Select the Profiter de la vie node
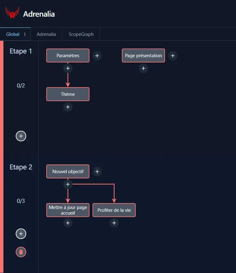 click(114, 210)
